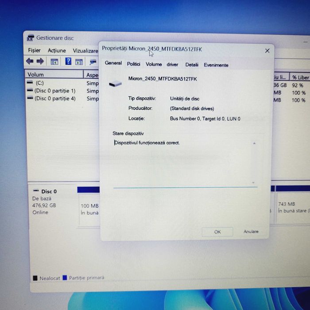Click the Aspe column header
310x310 pixels.
(x=92, y=75)
